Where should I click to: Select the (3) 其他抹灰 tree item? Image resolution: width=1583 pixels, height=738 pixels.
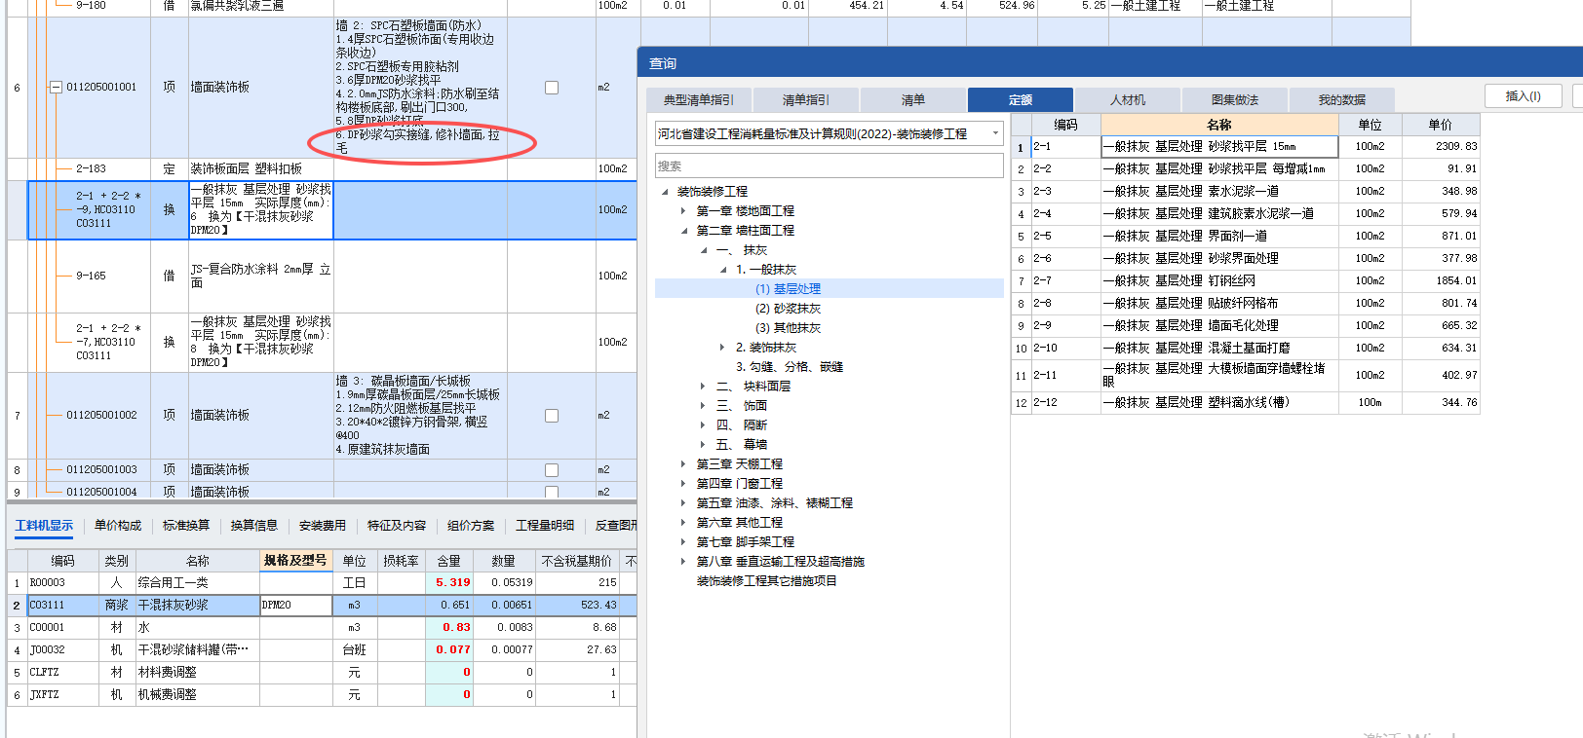pyautogui.click(x=789, y=328)
